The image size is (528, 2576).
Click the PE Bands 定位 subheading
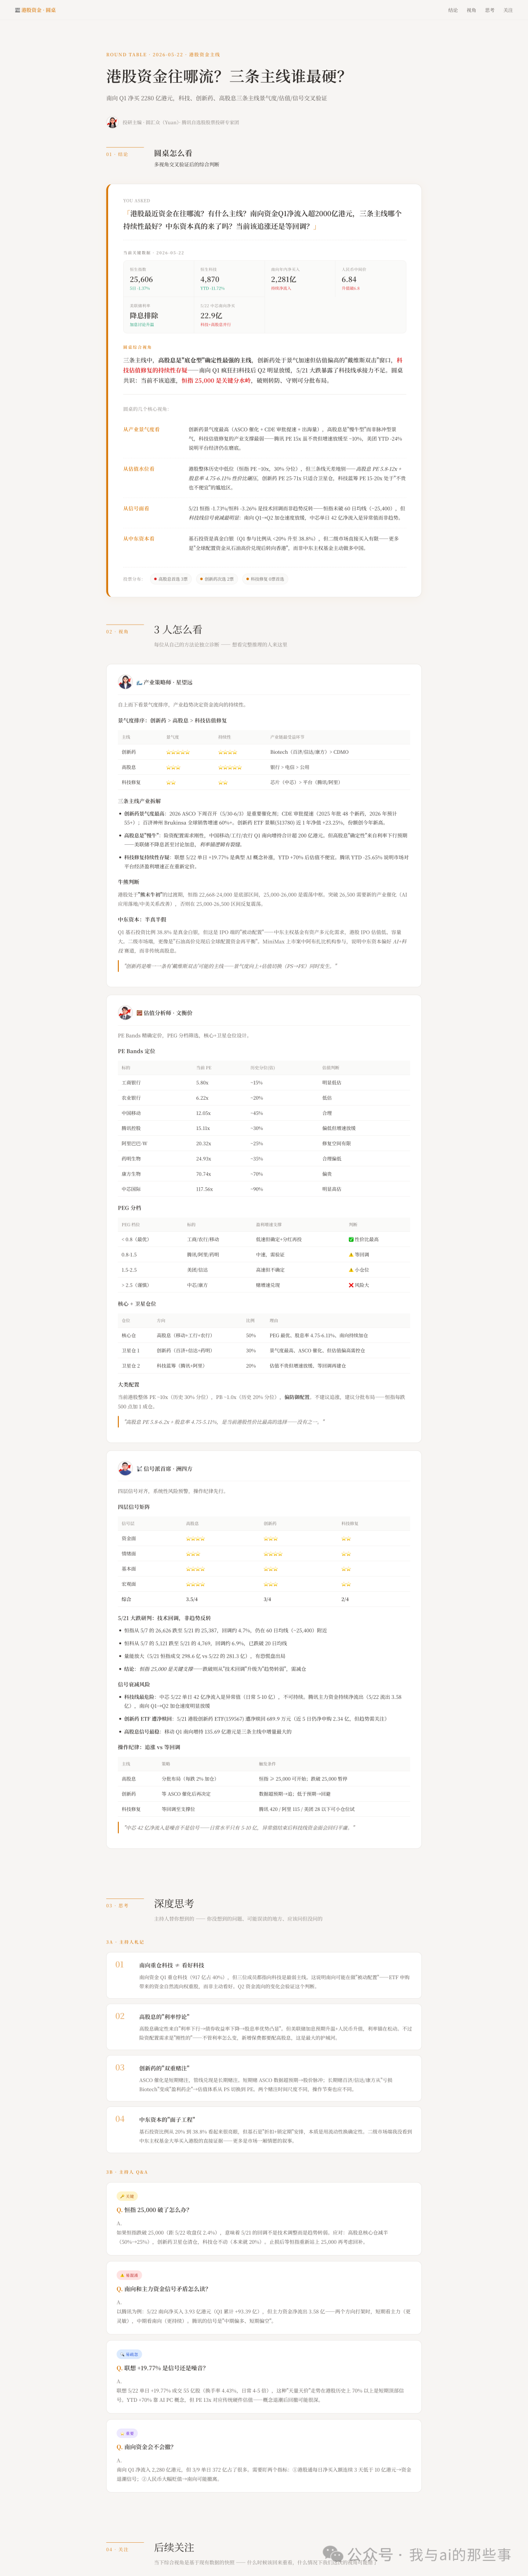(x=137, y=1051)
